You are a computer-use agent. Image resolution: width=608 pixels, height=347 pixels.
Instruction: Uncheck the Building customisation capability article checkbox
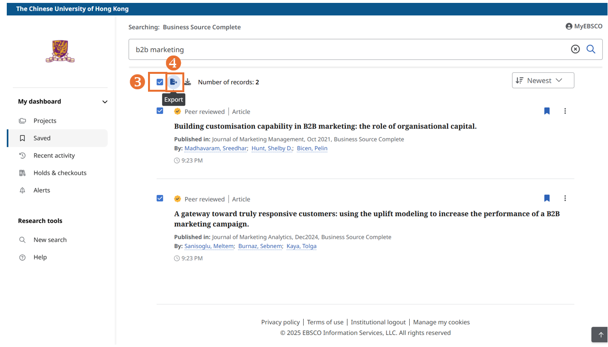point(160,111)
